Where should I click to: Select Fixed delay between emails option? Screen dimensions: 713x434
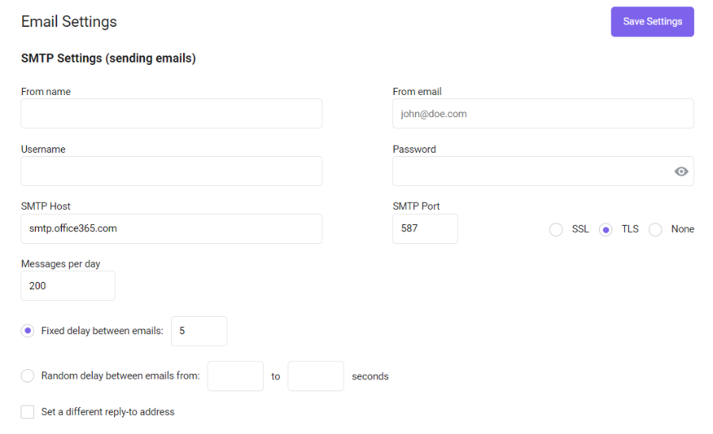pos(27,331)
